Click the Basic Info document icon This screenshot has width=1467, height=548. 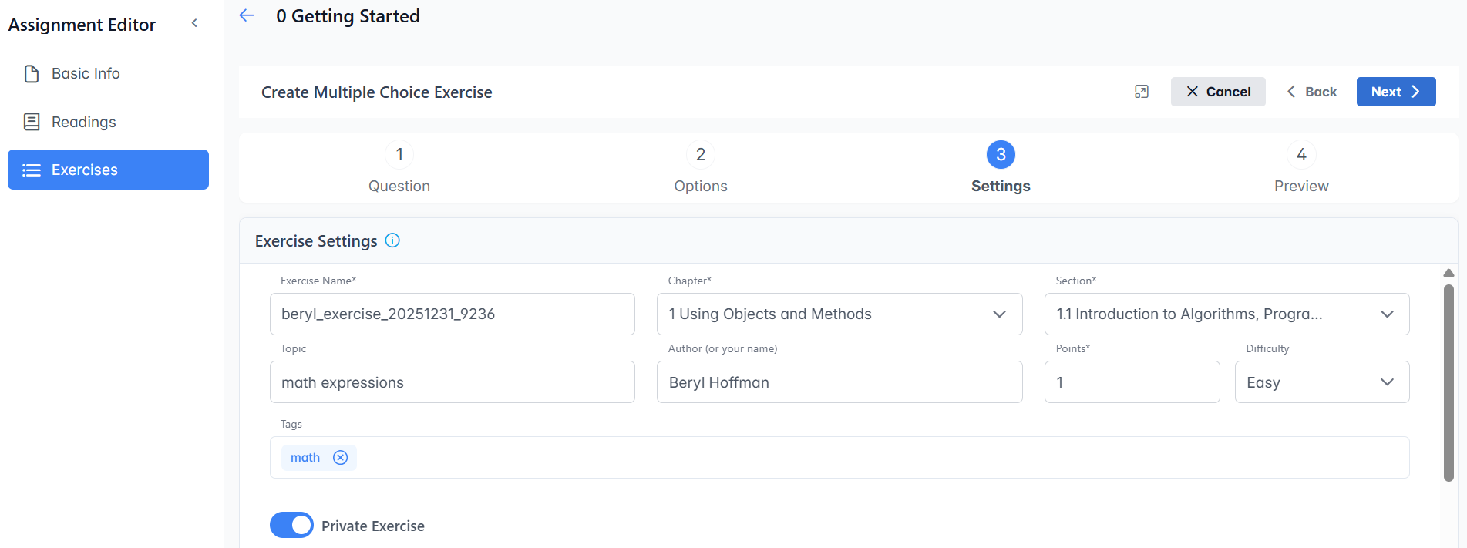pos(32,74)
